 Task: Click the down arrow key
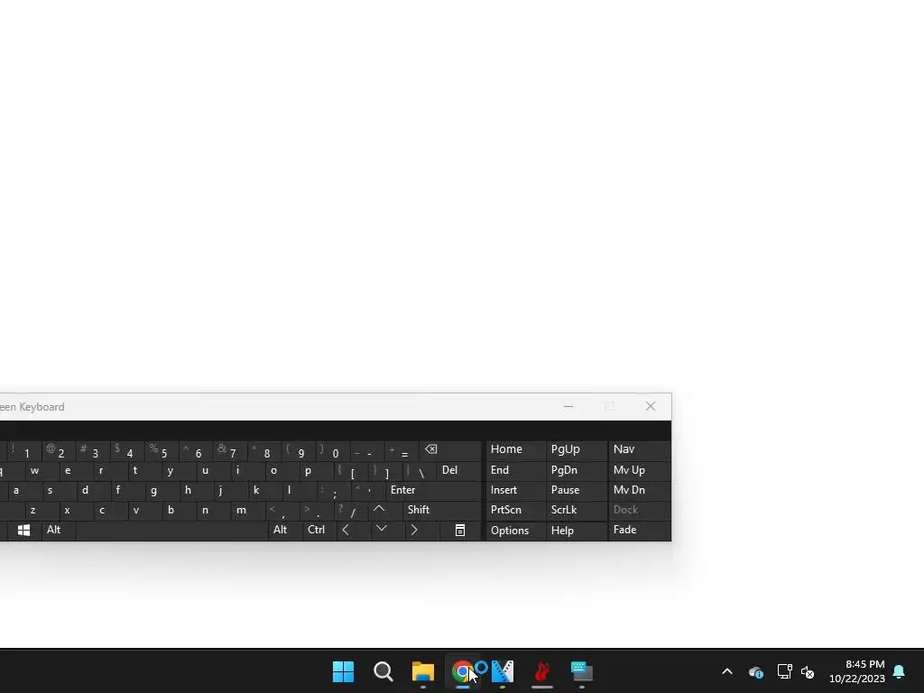[x=382, y=531]
